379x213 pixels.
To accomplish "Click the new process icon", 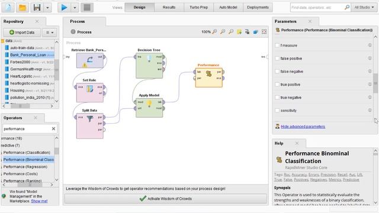I will pos(8,8).
